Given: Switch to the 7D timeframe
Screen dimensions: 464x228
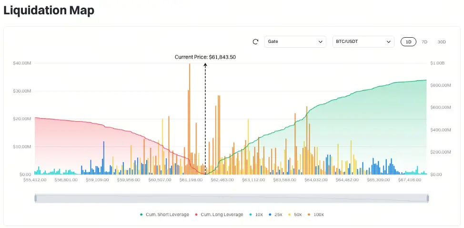Looking at the screenshot, I should click(x=424, y=42).
